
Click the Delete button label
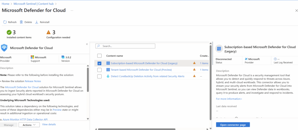pyautogui.click(x=28, y=22)
